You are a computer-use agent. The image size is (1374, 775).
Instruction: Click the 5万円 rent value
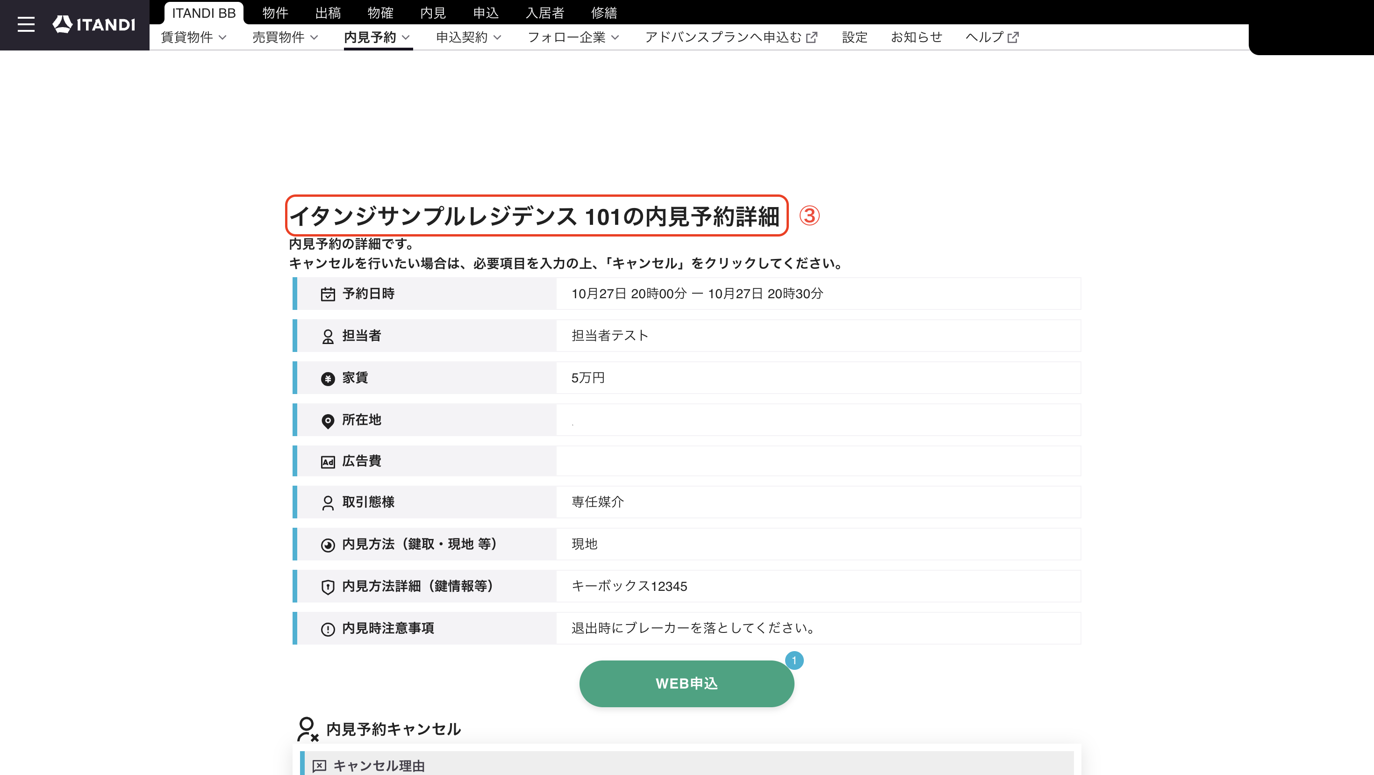(x=588, y=378)
